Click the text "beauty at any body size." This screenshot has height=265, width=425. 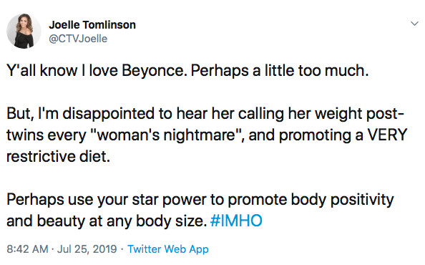point(122,221)
